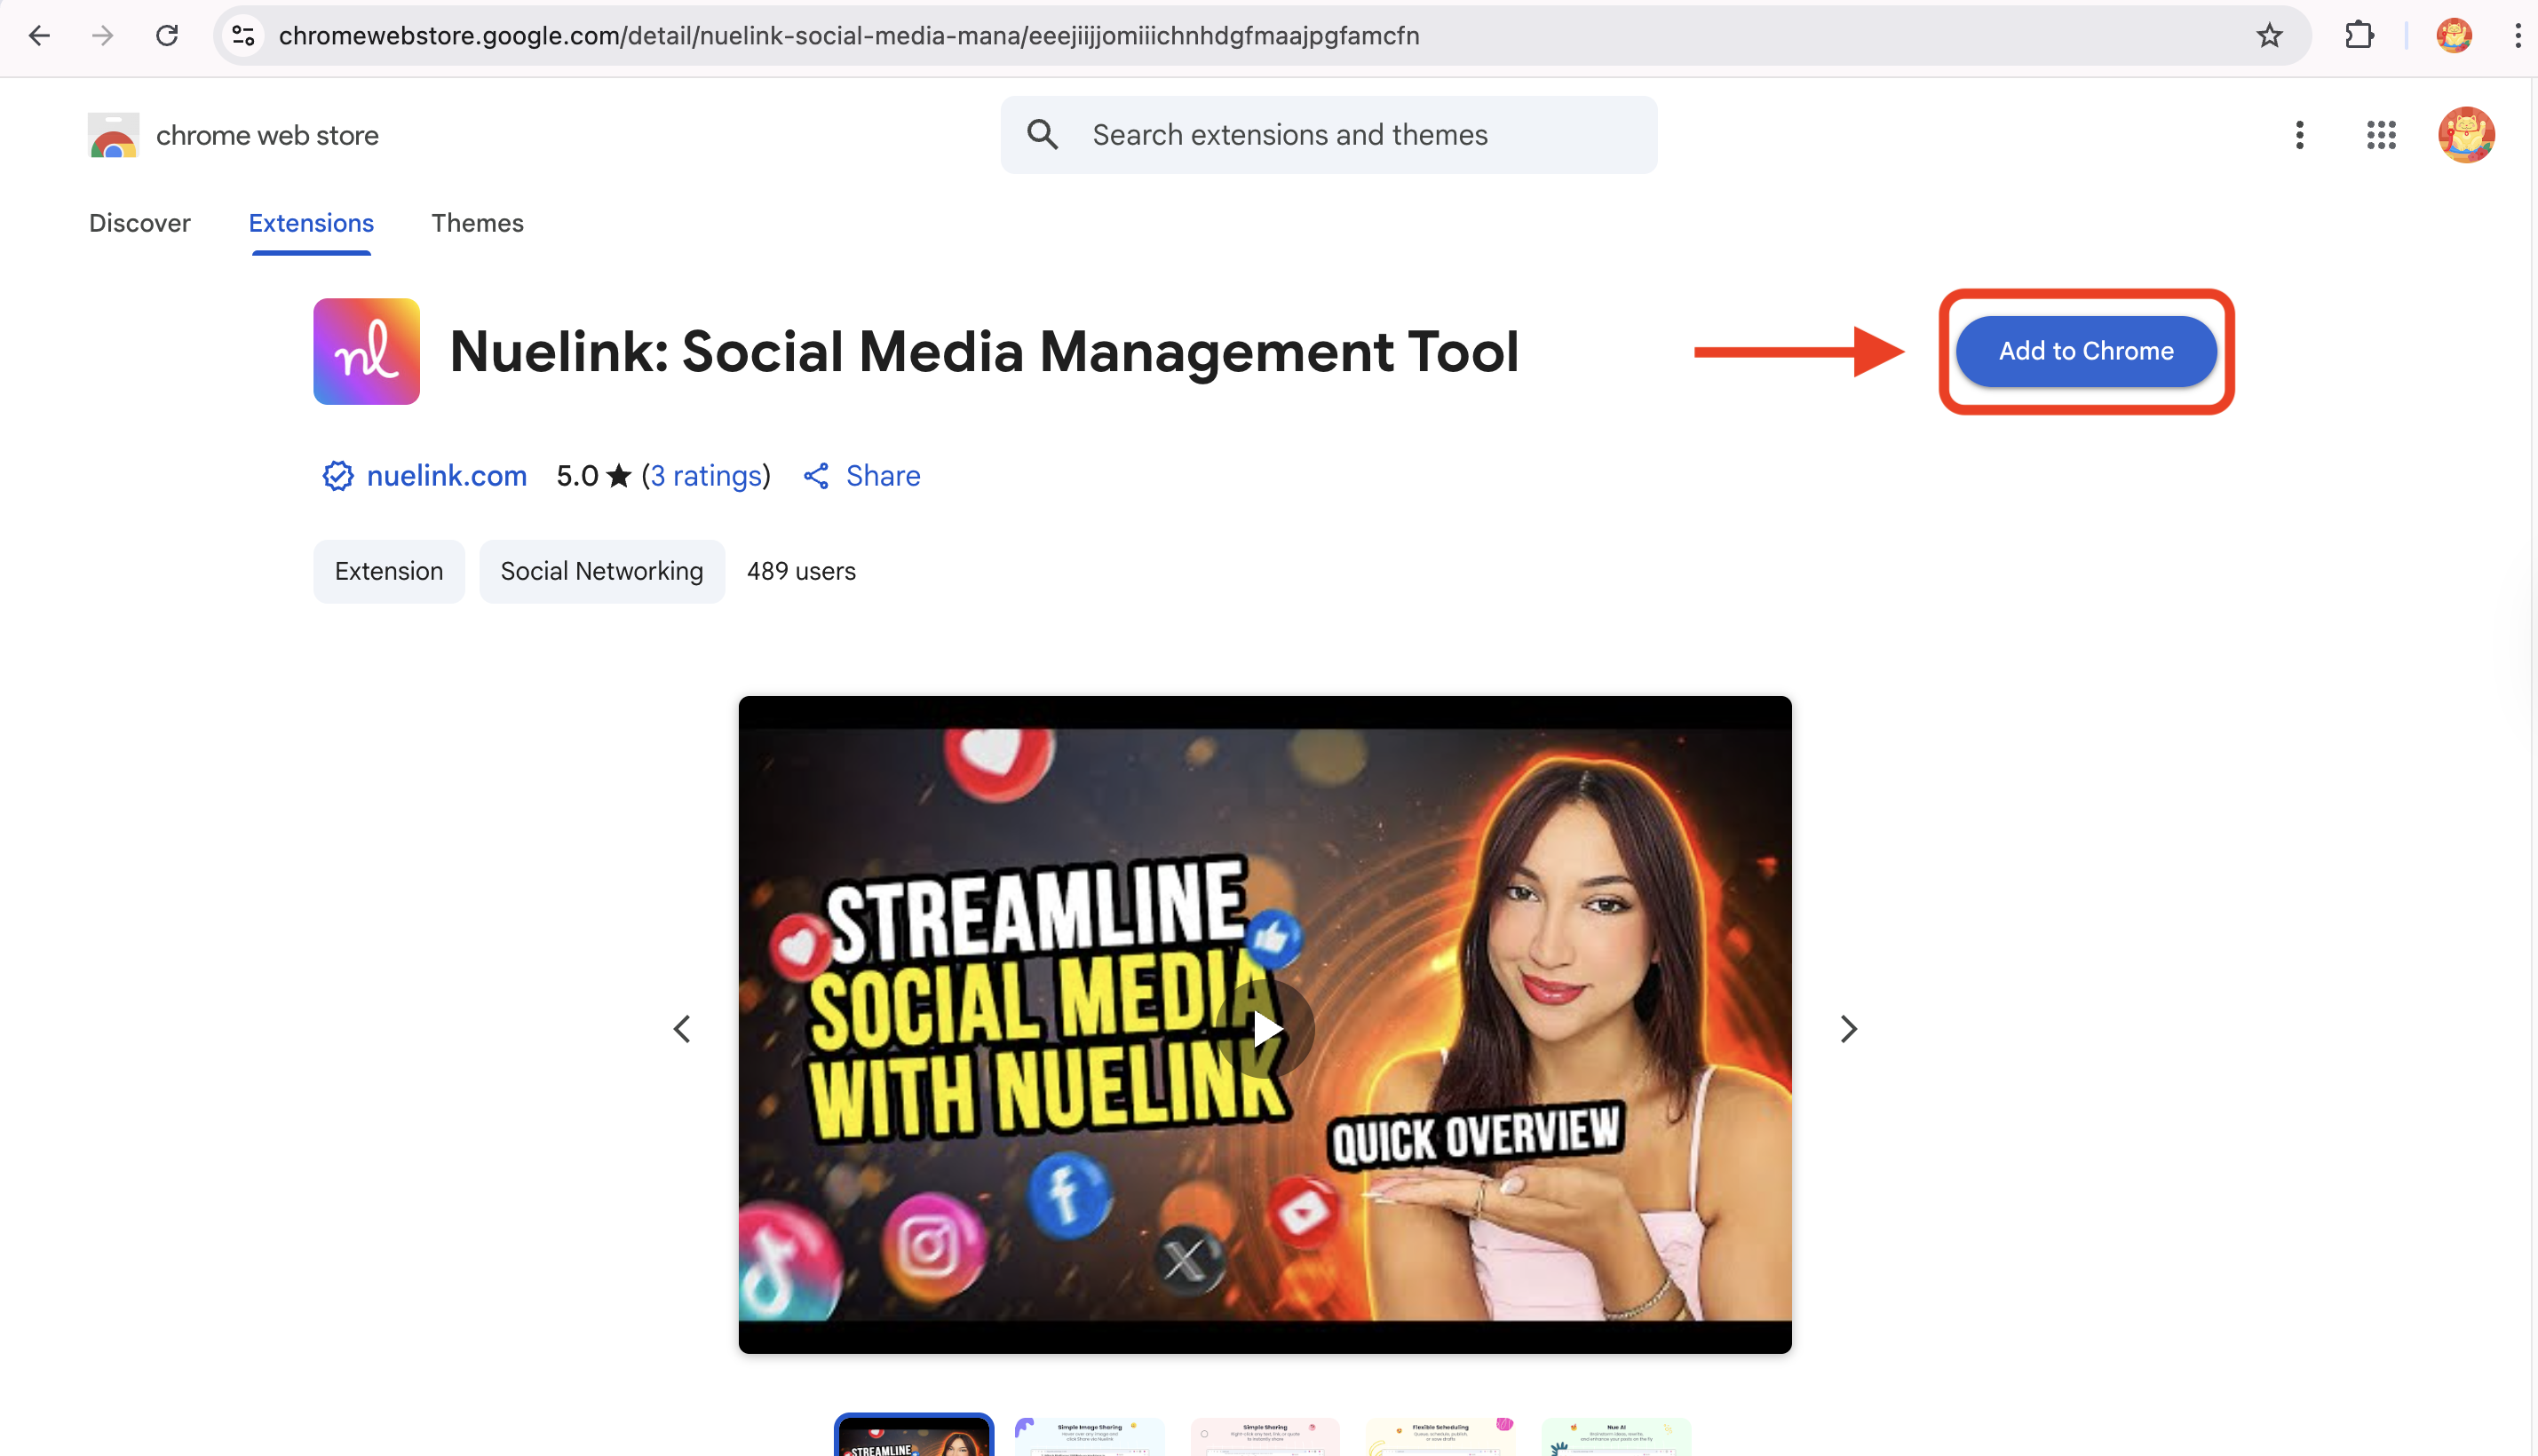Screen dimensions: 2538x1456
Task: Open Google apps grid
Action: point(2381,135)
